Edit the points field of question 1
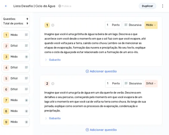The height and width of the screenshot is (135, 169). tap(113, 25)
